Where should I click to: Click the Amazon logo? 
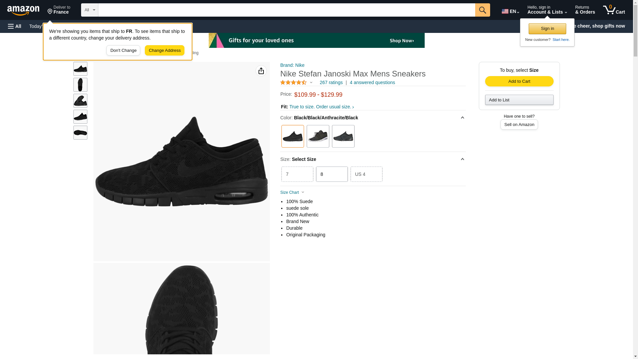click(x=23, y=10)
